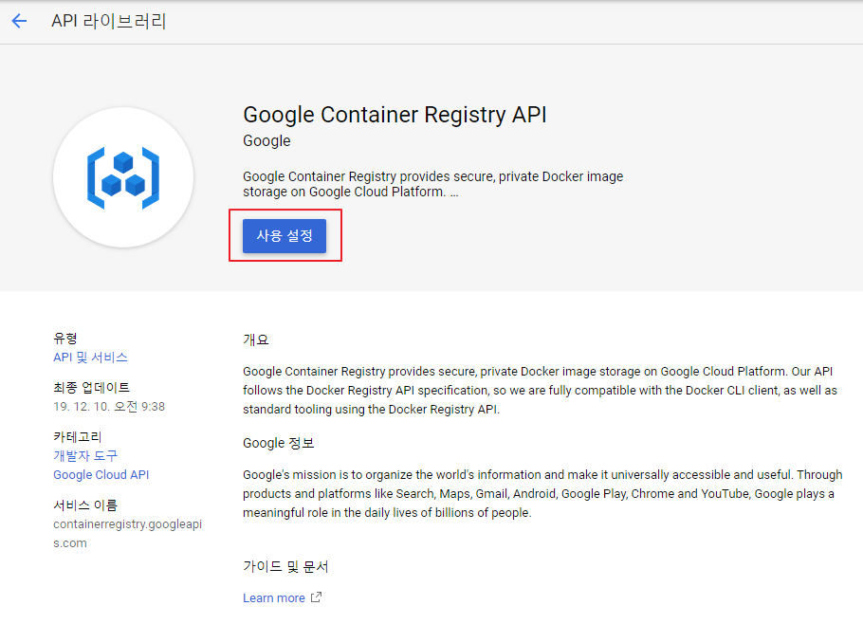
Task: Open the 개발자 도구 category link
Action: [x=85, y=455]
